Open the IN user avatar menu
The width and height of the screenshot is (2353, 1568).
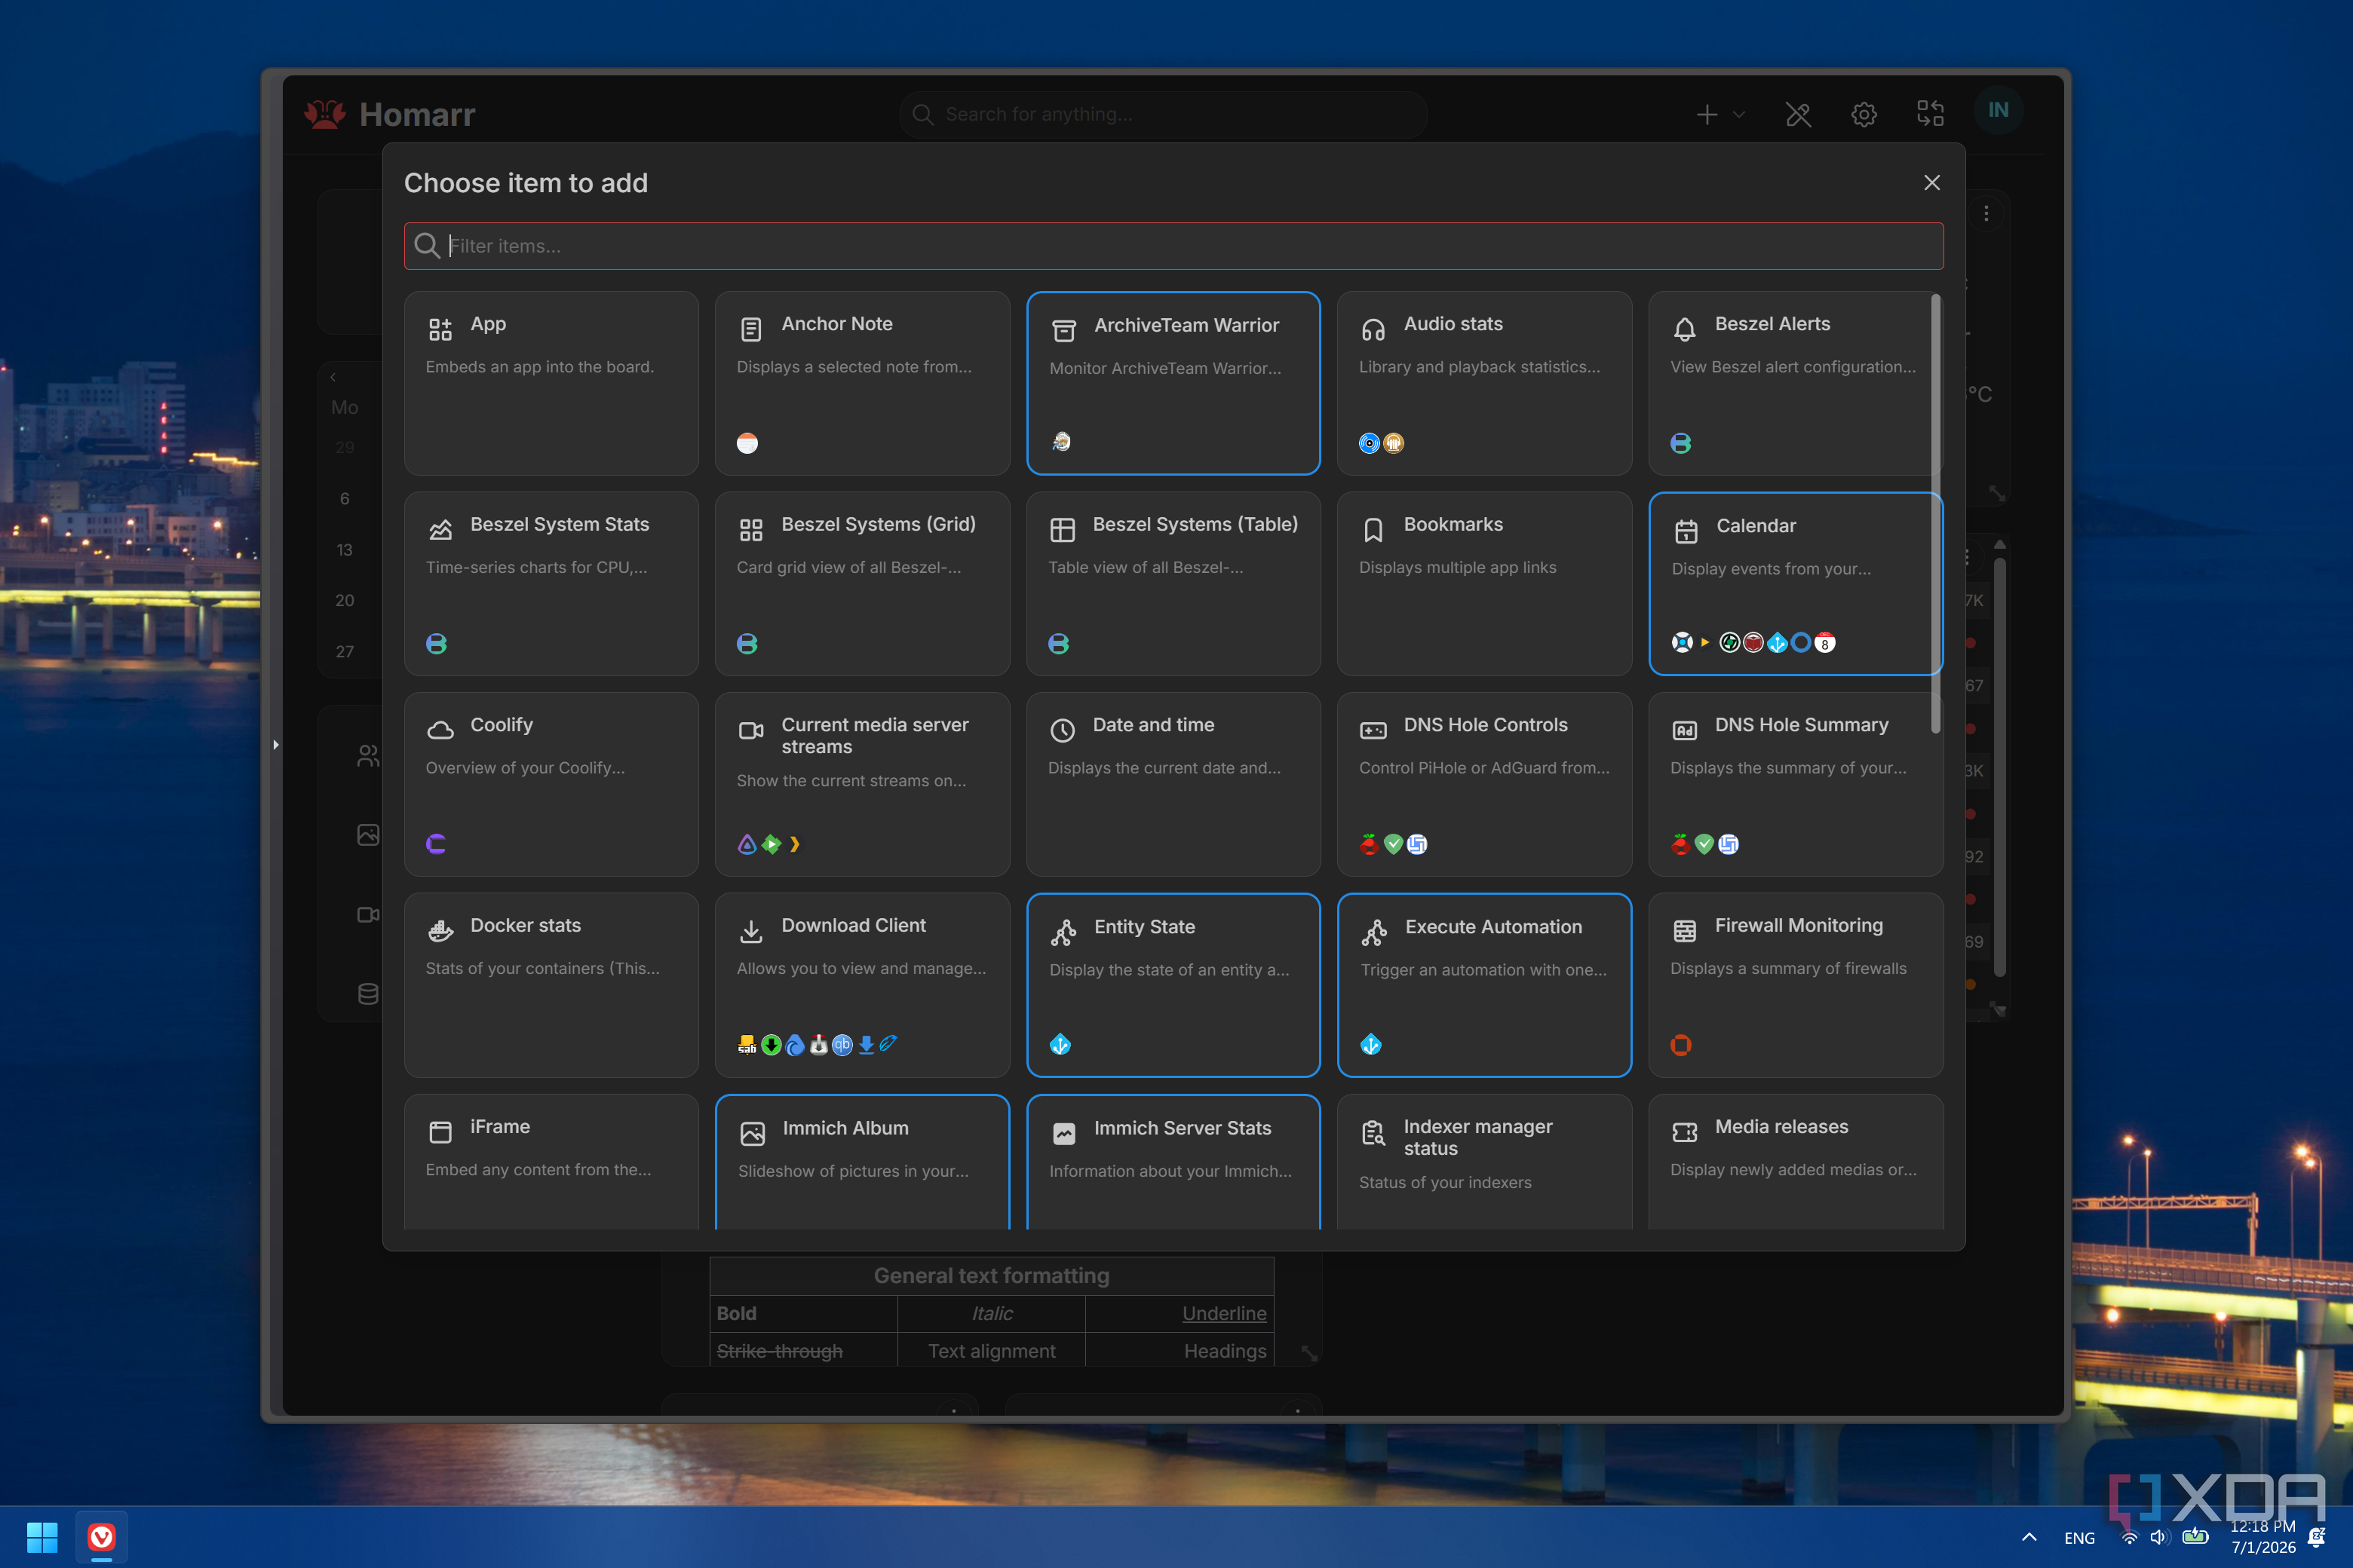click(1998, 111)
